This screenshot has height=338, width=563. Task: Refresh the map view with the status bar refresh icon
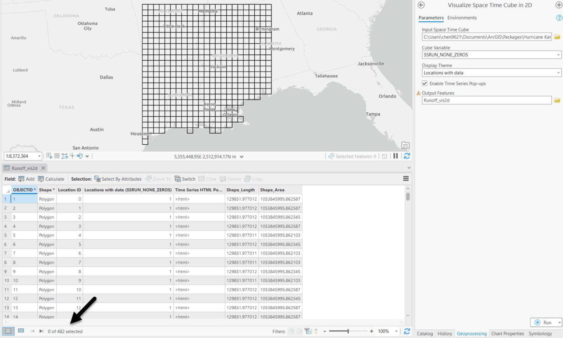coord(407,156)
